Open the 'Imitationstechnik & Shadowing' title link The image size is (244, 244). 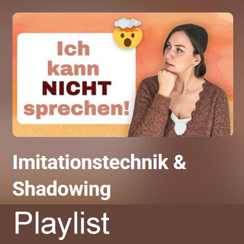click(x=99, y=176)
